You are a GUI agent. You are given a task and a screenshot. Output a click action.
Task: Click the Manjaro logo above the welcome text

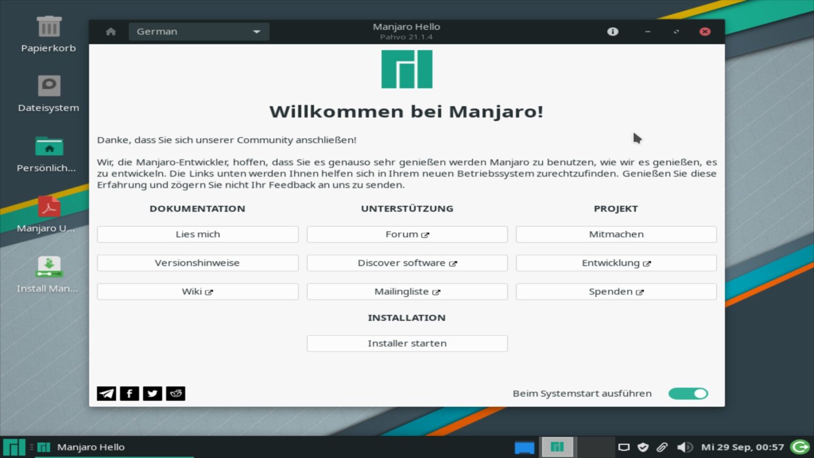[x=406, y=69]
